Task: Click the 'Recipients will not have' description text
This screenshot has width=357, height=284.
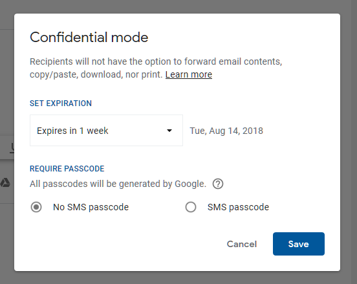Action: [156, 68]
